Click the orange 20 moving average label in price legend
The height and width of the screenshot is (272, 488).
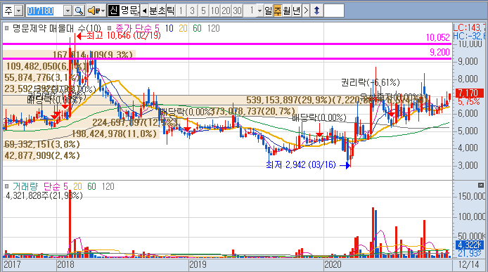pyautogui.click(x=183, y=28)
